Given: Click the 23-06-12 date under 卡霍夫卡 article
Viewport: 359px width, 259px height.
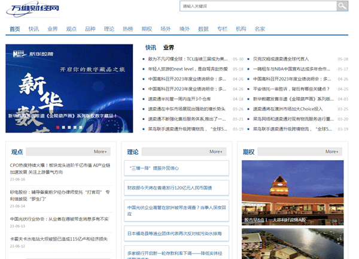Looking at the screenshot, I should [17, 246].
